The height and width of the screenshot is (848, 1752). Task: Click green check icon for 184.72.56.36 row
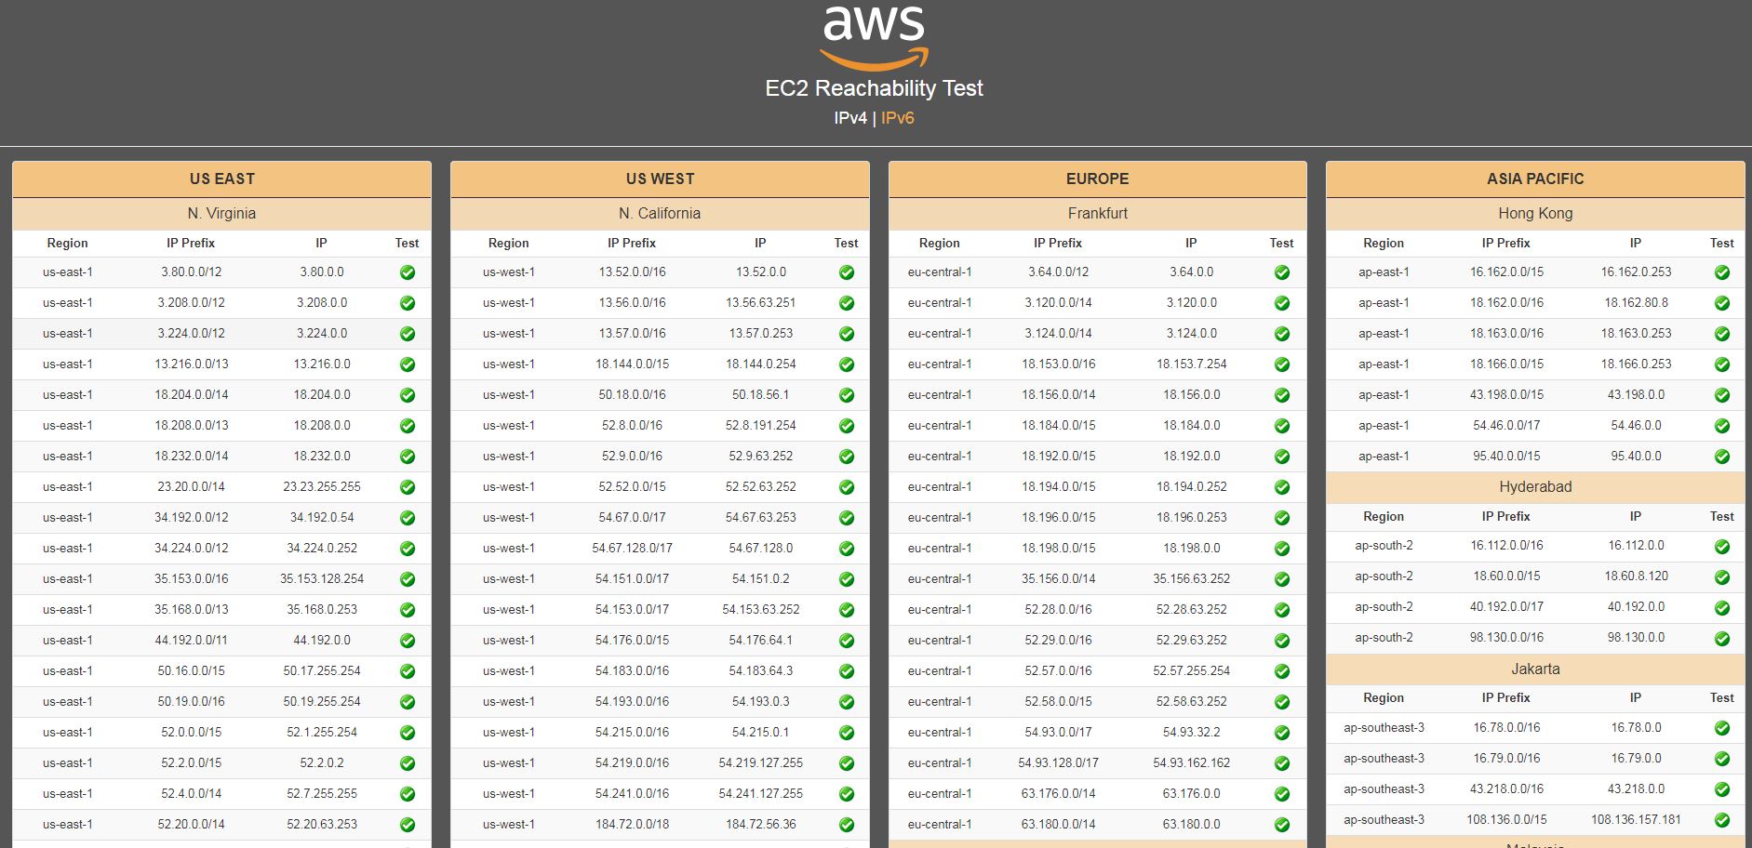pos(847,825)
